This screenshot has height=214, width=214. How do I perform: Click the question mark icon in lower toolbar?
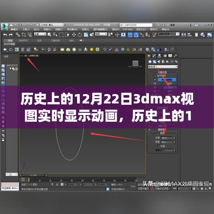(172, 49)
